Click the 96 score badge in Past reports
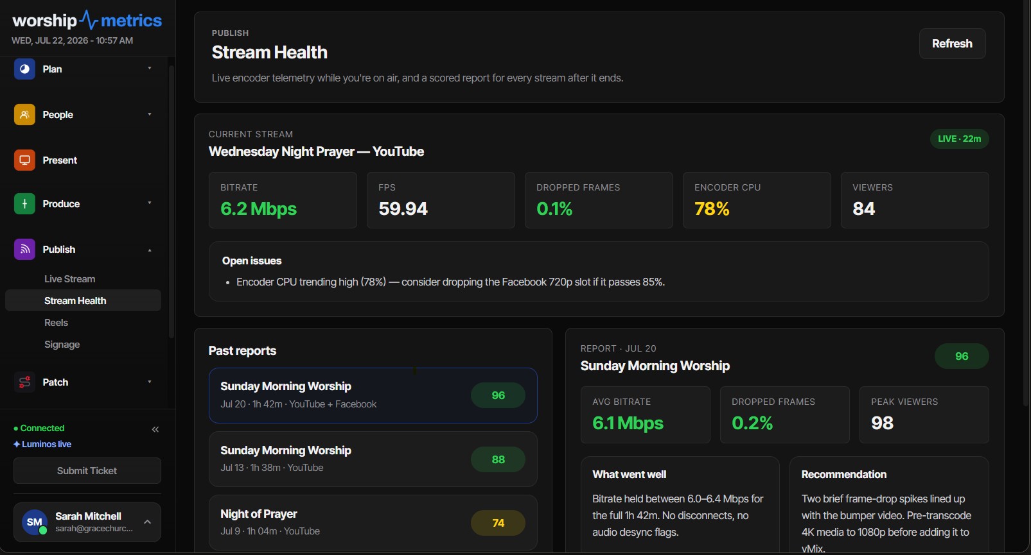The height and width of the screenshot is (555, 1031). 498,395
